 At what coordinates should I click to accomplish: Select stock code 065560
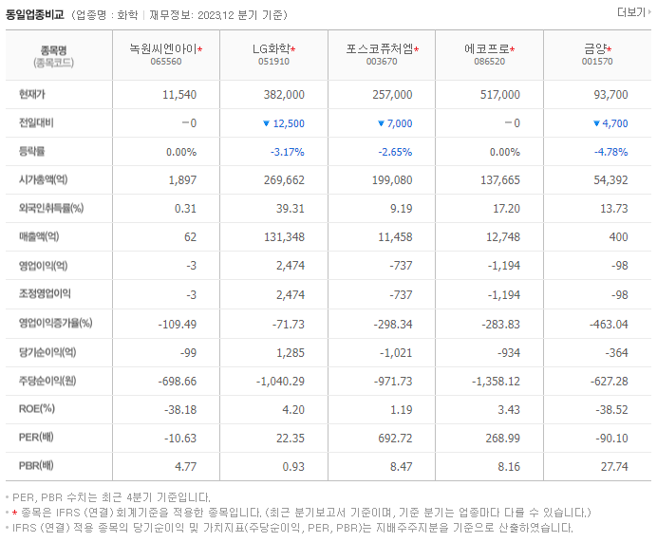coord(166,62)
